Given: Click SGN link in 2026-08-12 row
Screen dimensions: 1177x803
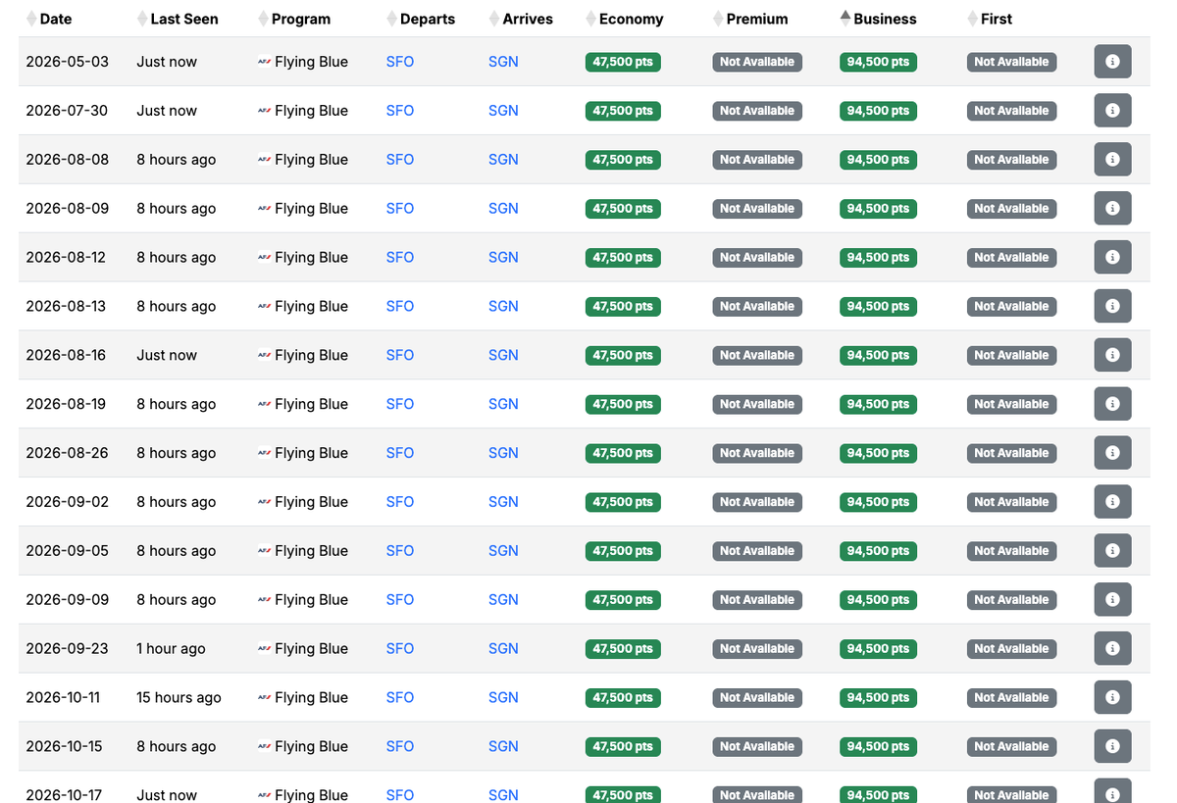Looking at the screenshot, I should 503,258.
